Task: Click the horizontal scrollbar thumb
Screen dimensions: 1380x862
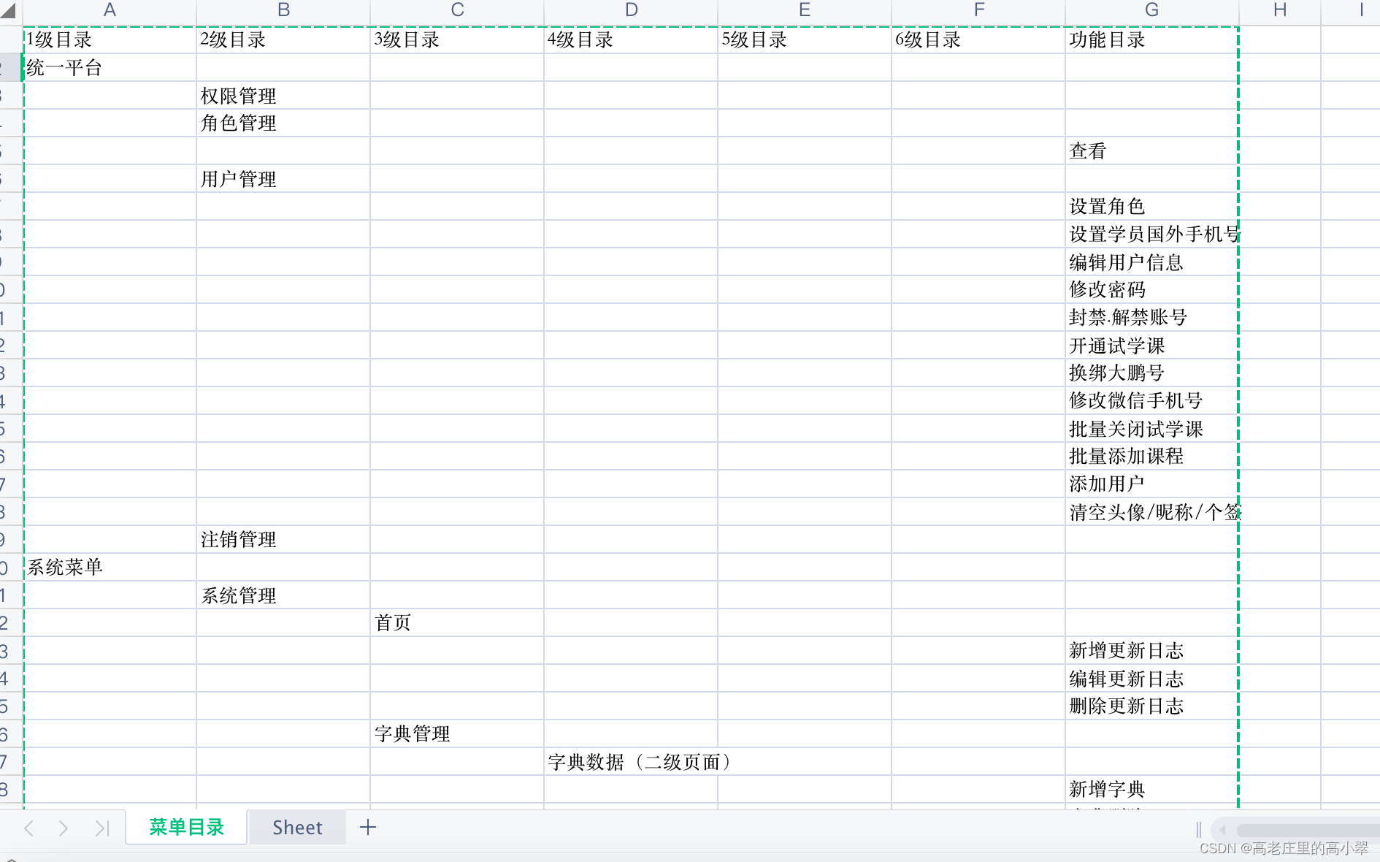Action: 1307,830
